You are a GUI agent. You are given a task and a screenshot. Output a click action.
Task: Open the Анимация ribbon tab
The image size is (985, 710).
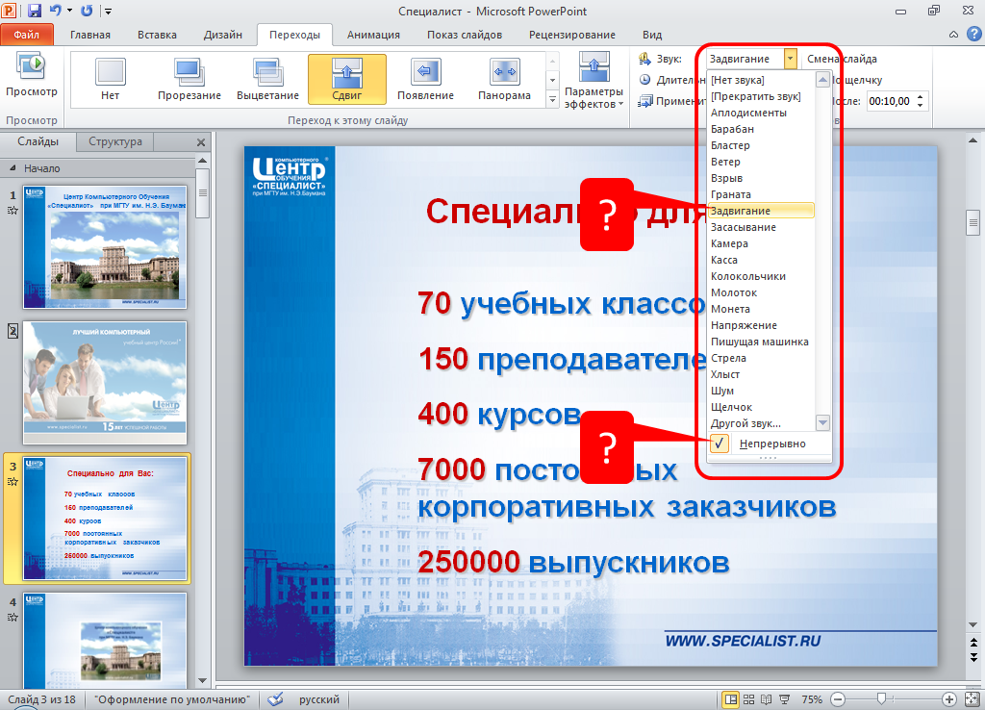[374, 35]
